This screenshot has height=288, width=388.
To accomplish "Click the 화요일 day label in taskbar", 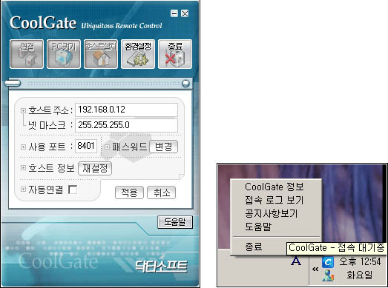I will click(x=359, y=275).
